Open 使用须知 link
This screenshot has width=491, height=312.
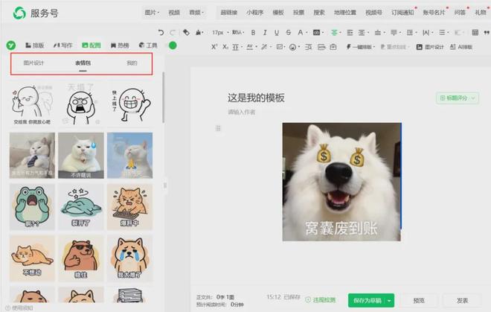(x=19, y=308)
